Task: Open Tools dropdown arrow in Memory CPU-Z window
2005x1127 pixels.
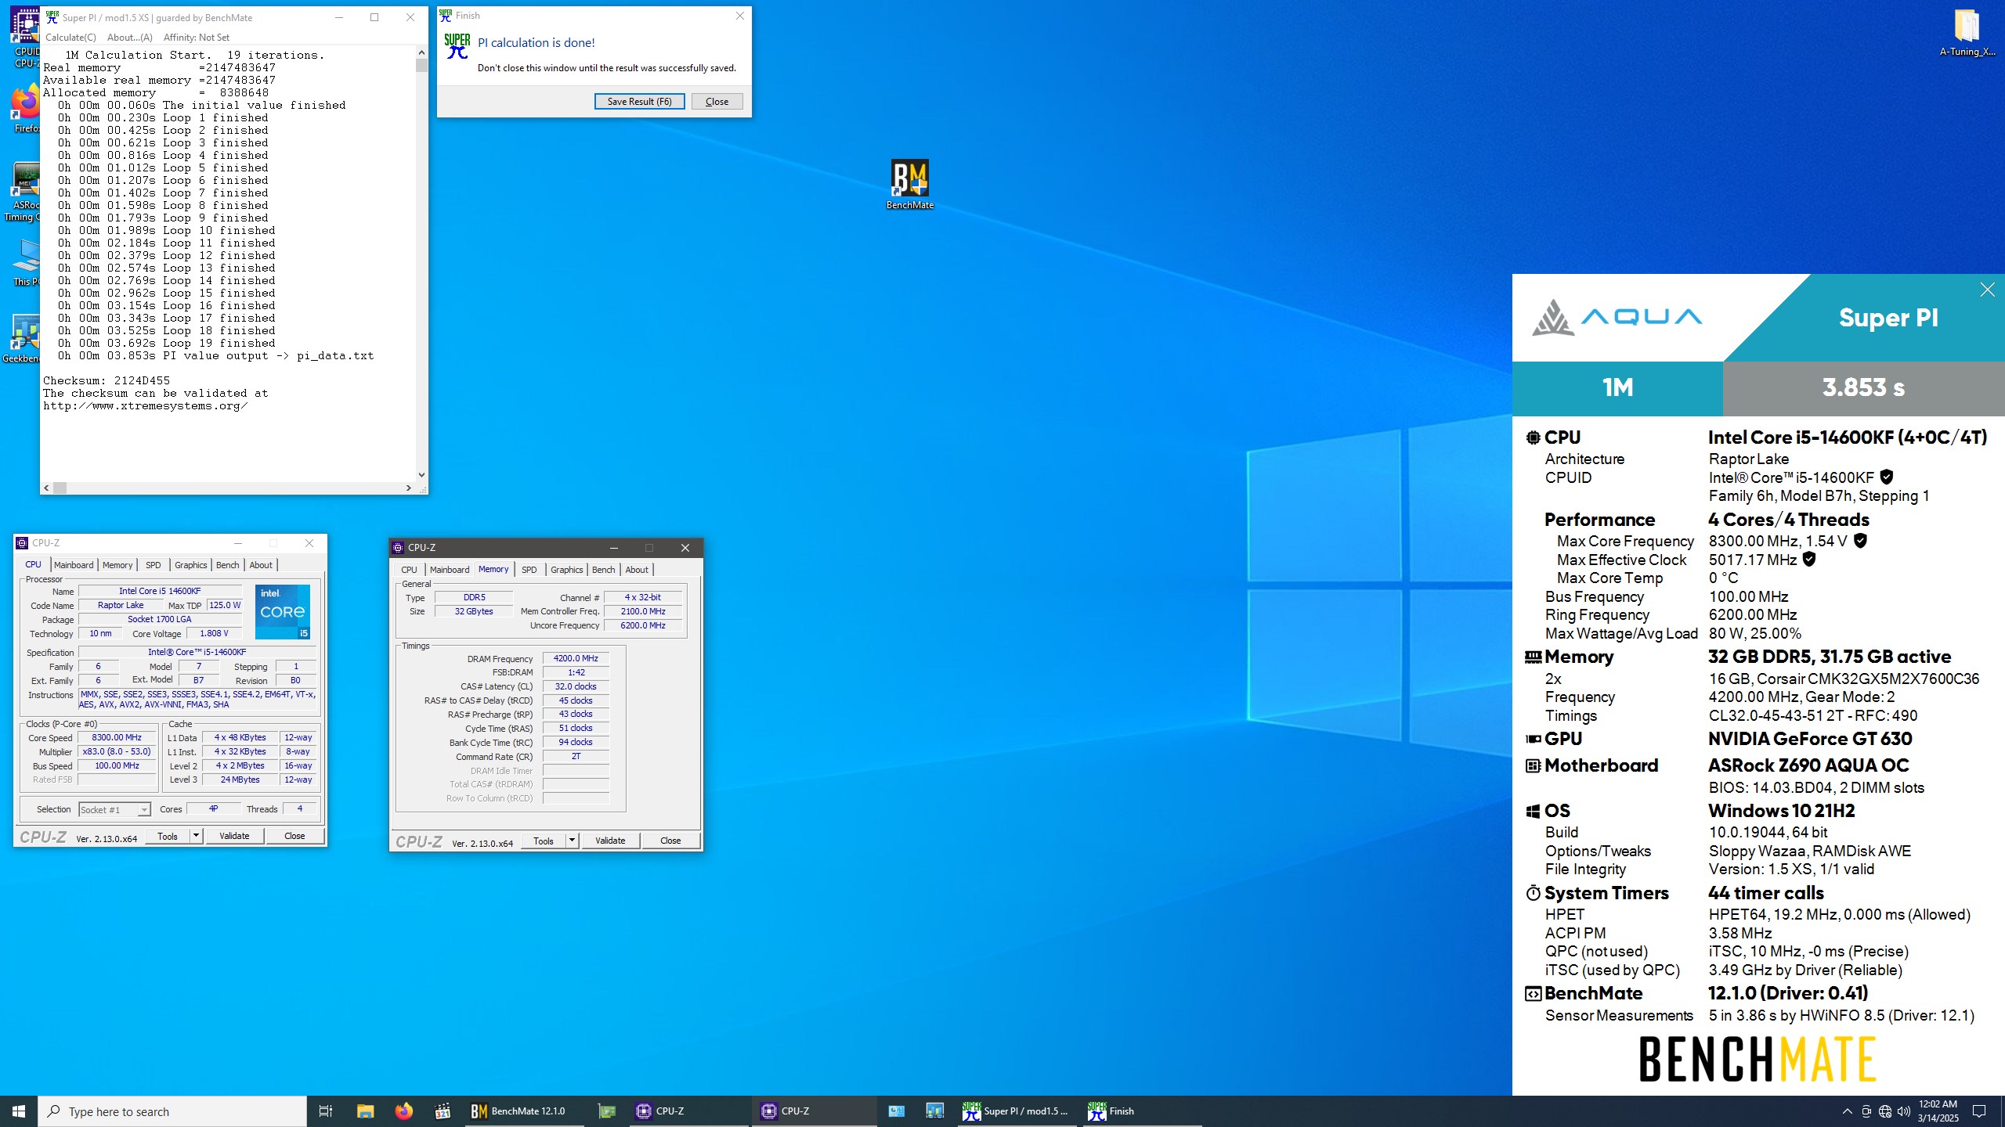Action: point(572,841)
